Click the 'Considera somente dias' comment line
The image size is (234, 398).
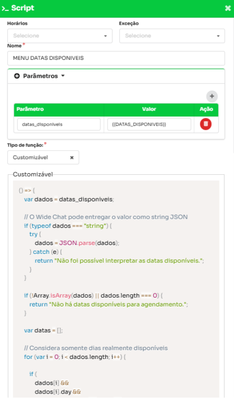coord(96,348)
